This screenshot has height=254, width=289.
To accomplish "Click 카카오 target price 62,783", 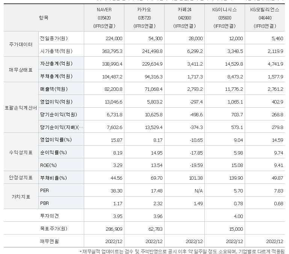I will pos(156,229).
